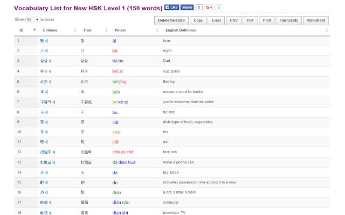Play audio for the 'love' (ài) row
Image resolution: width=345 pixels, height=215 pixels.
46,41
